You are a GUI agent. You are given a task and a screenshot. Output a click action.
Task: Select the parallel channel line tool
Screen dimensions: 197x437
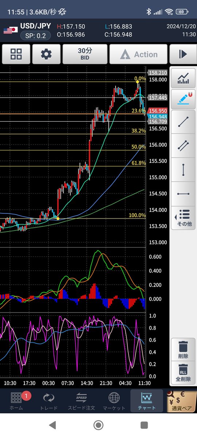pyautogui.click(x=183, y=146)
